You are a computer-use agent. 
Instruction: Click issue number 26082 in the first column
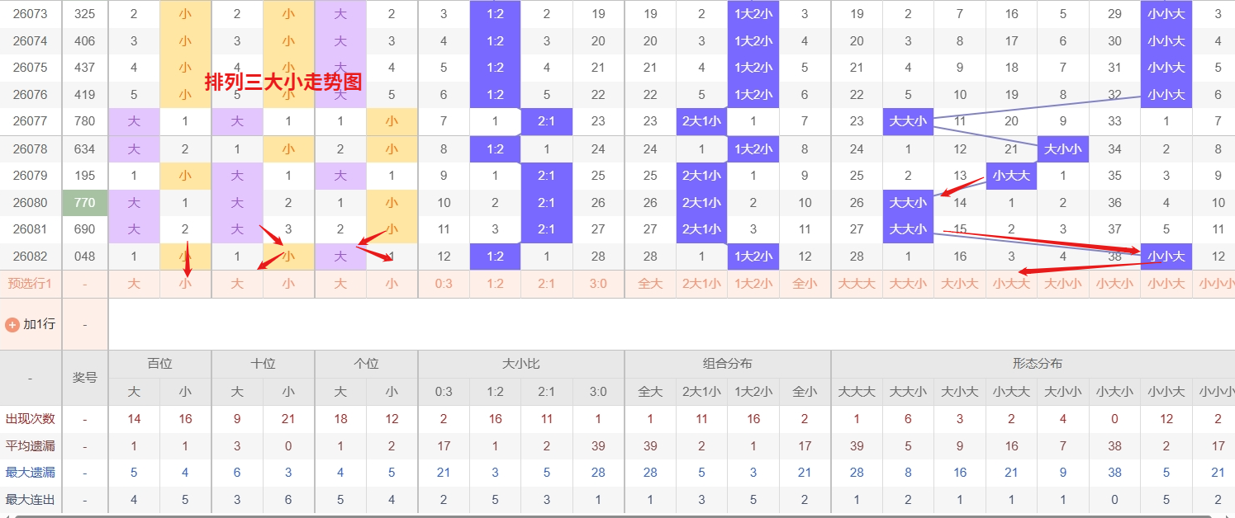(31, 257)
